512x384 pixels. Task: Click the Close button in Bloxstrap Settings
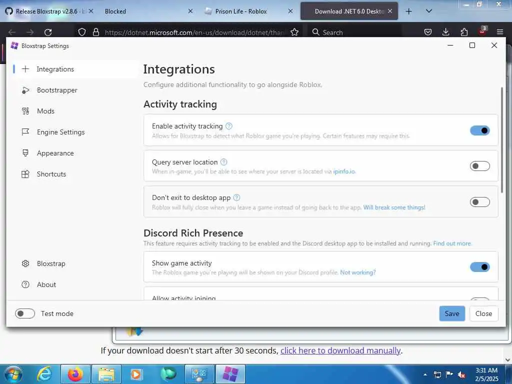(483, 313)
